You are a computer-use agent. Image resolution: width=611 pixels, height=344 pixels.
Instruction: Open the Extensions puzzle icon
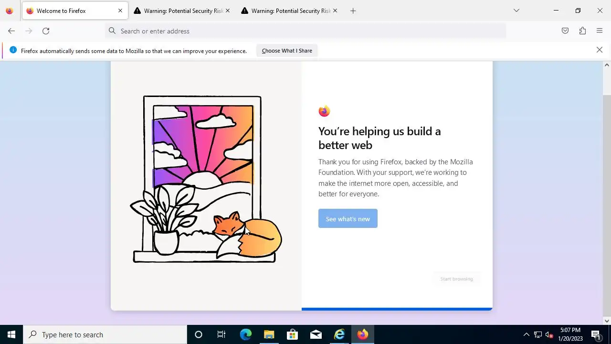(582, 31)
